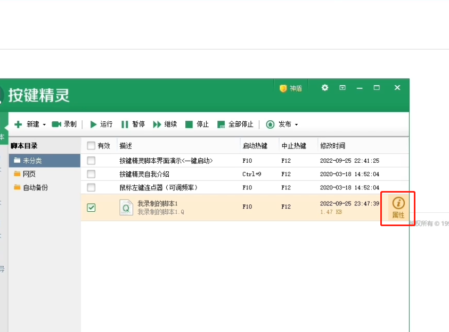Sort by the 启动热键 column header
The height and width of the screenshot is (332, 449).
[x=255, y=146]
